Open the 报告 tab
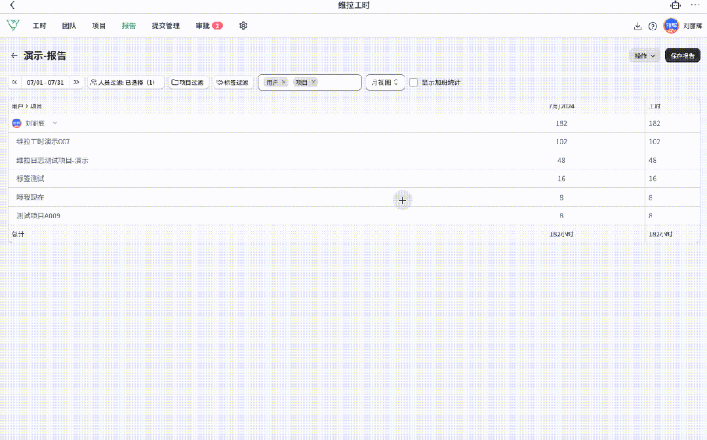 129,26
